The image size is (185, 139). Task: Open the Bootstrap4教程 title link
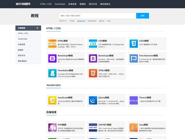pyautogui.click(x=65, y=56)
